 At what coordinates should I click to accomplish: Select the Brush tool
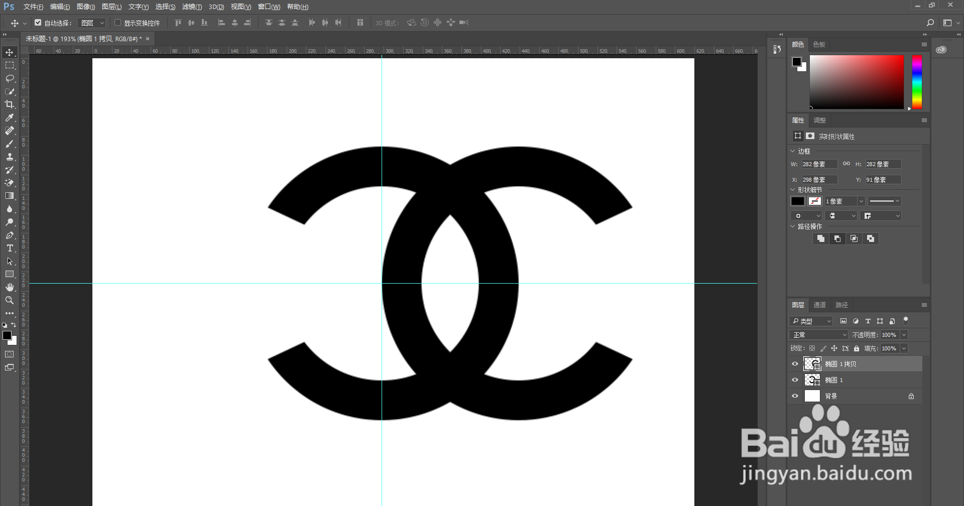click(x=10, y=144)
